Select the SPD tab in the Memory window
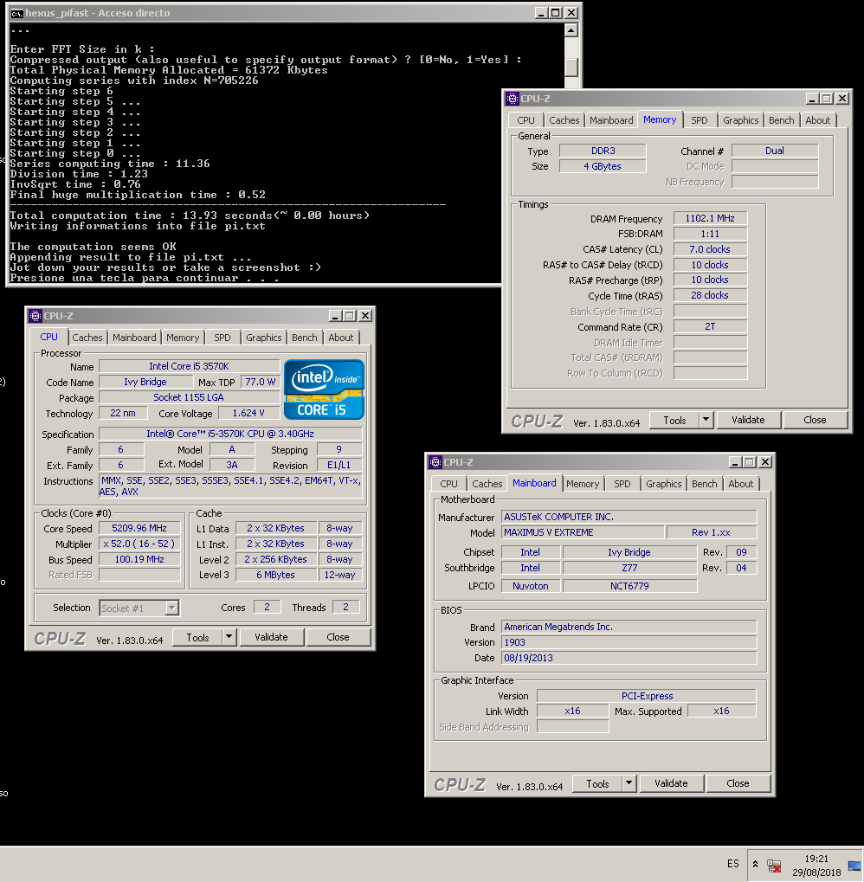The image size is (864, 882). click(700, 120)
